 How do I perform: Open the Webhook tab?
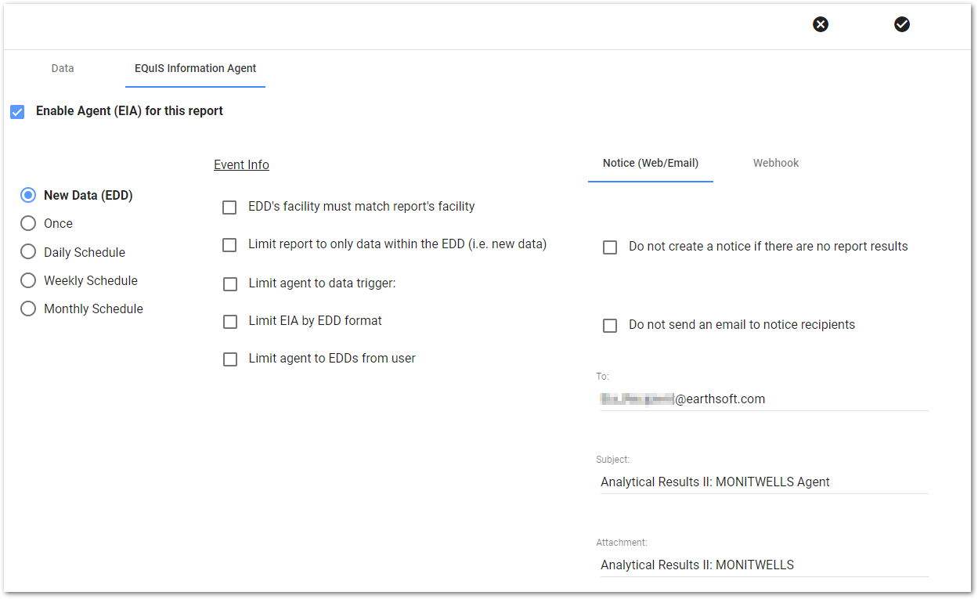[x=775, y=163]
